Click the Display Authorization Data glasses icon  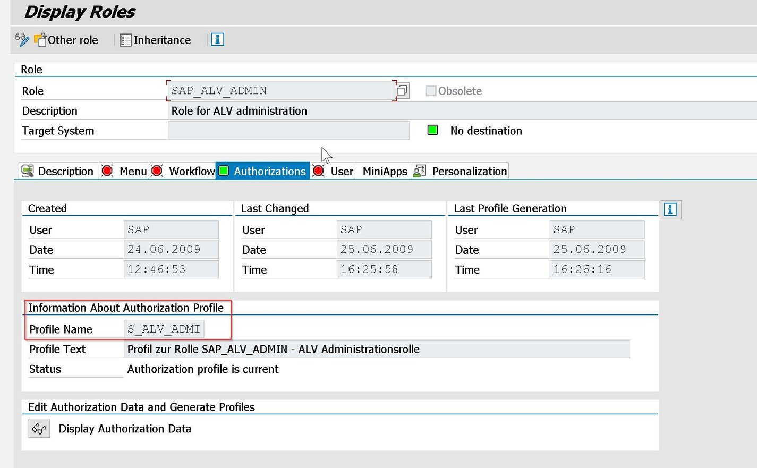[39, 428]
